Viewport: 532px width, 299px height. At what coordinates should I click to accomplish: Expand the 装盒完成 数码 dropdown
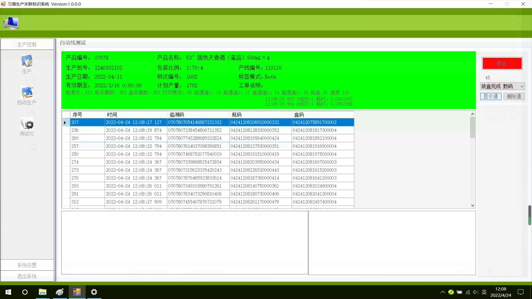522,86
